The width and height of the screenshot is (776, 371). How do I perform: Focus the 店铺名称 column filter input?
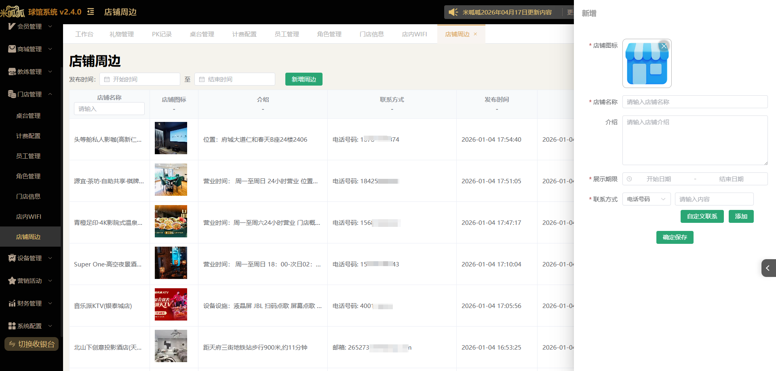(109, 109)
